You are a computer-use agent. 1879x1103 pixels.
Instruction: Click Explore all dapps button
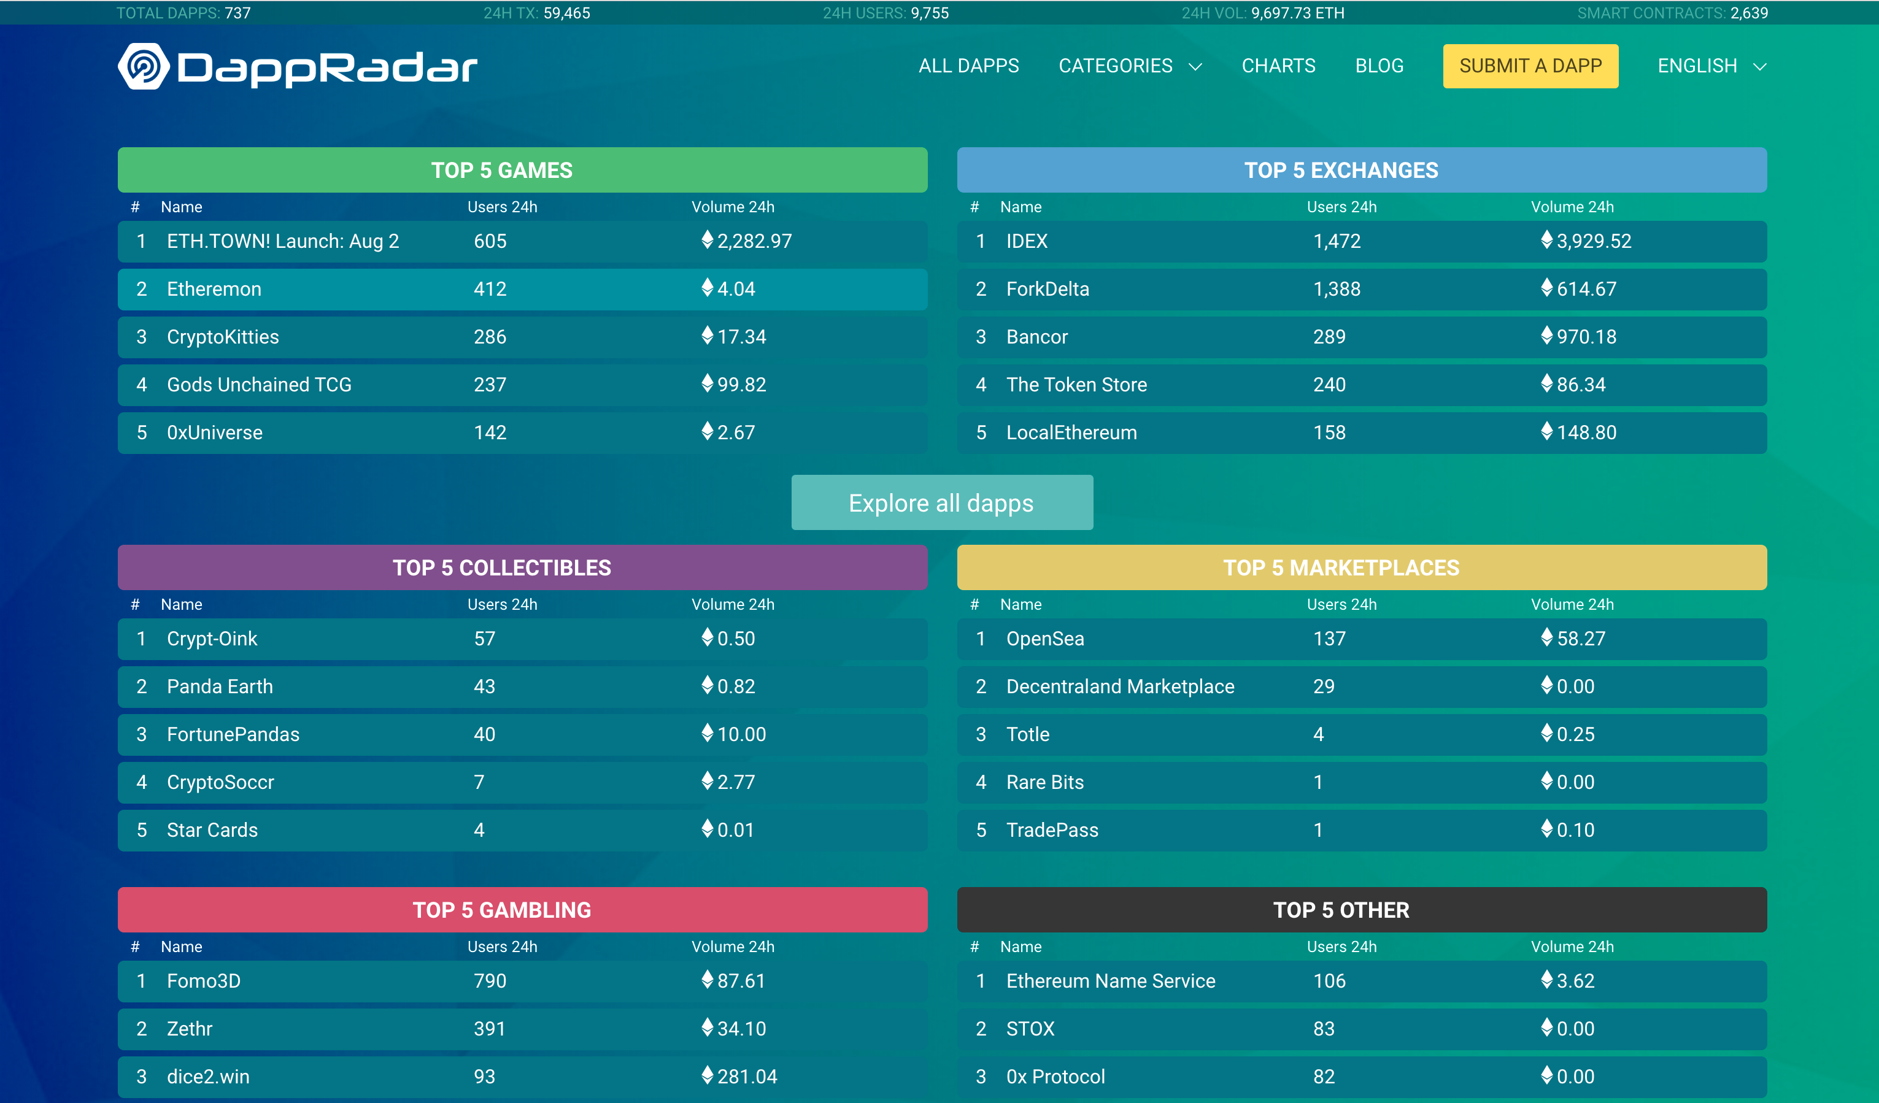click(942, 502)
